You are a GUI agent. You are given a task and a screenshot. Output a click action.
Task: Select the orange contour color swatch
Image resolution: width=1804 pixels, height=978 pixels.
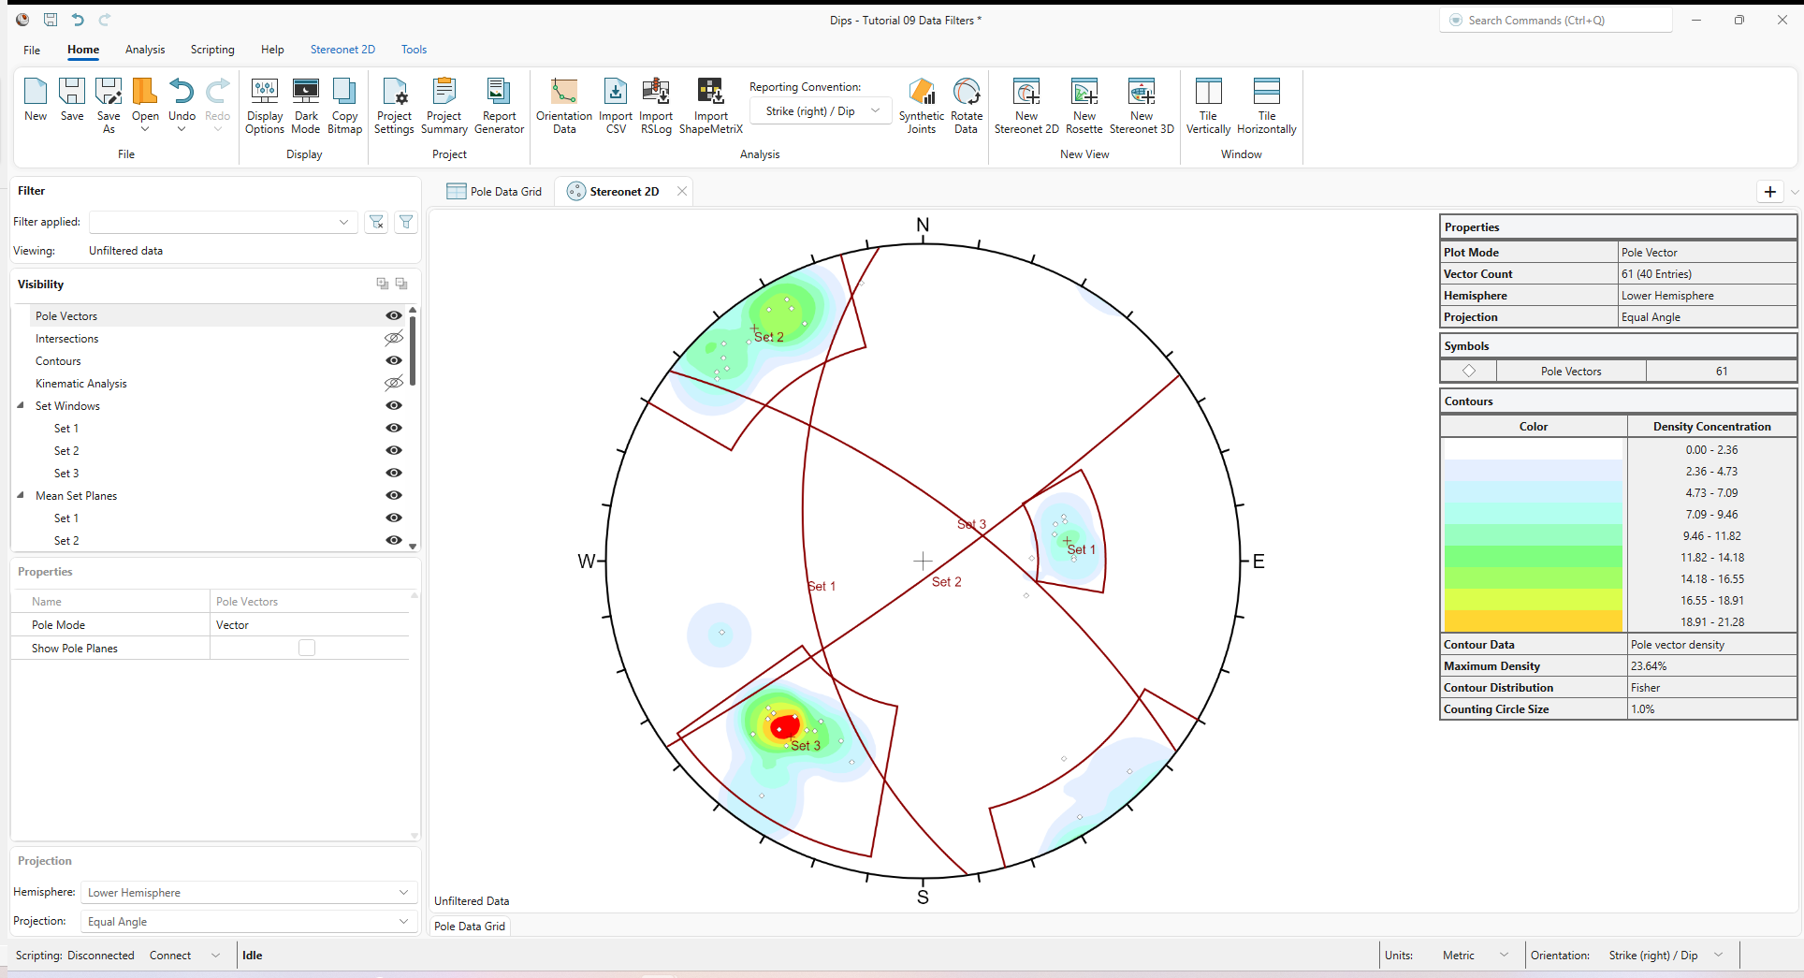pos(1533,621)
